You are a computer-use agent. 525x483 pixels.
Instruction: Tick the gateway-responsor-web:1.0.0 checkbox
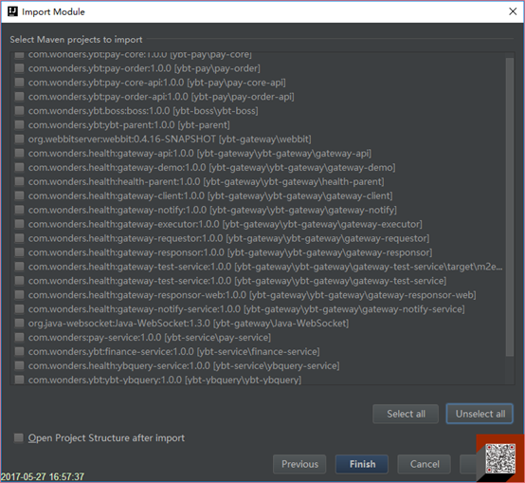click(19, 294)
